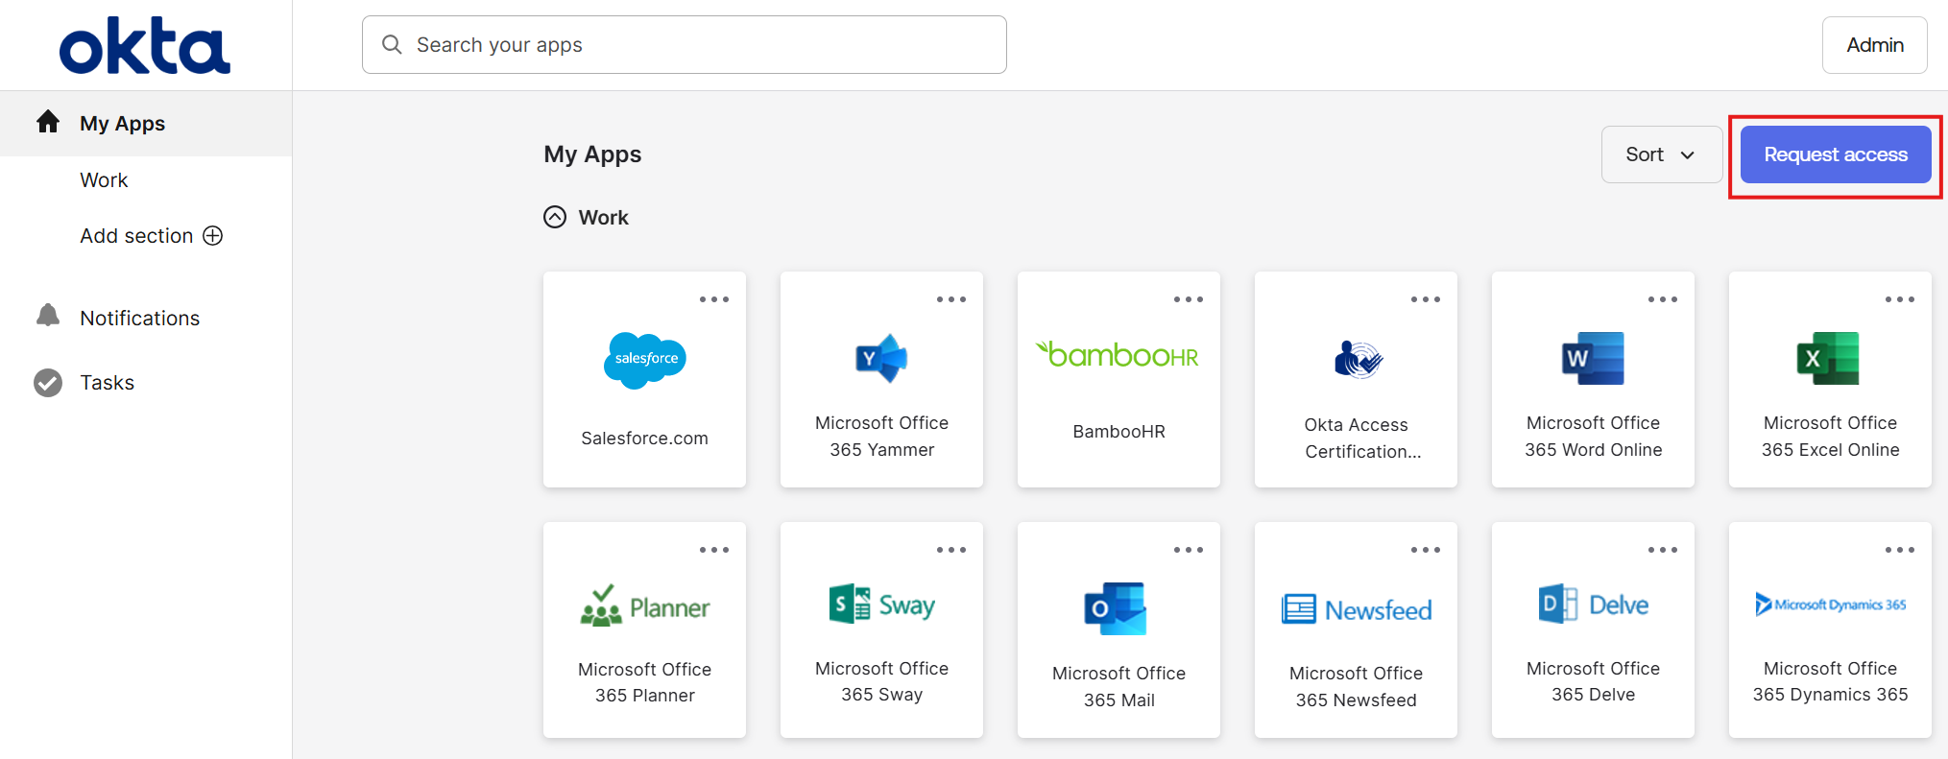Launch Microsoft Office 365 Word Online
Screen dimensions: 1948x759
[x=1593, y=360]
